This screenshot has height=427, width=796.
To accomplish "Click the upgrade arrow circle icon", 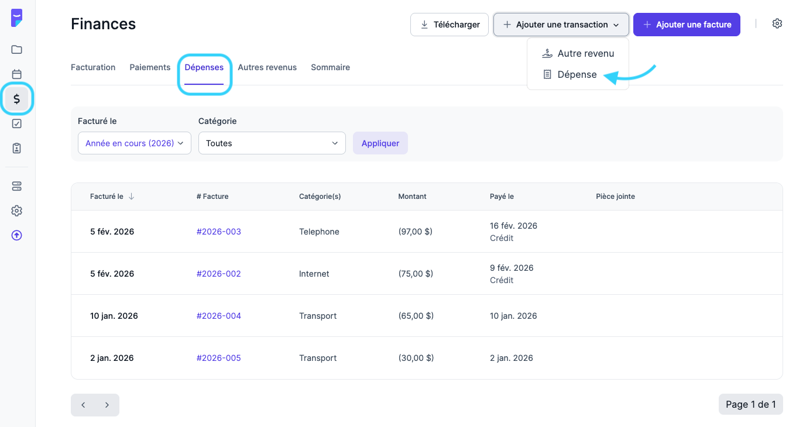I will coord(17,235).
